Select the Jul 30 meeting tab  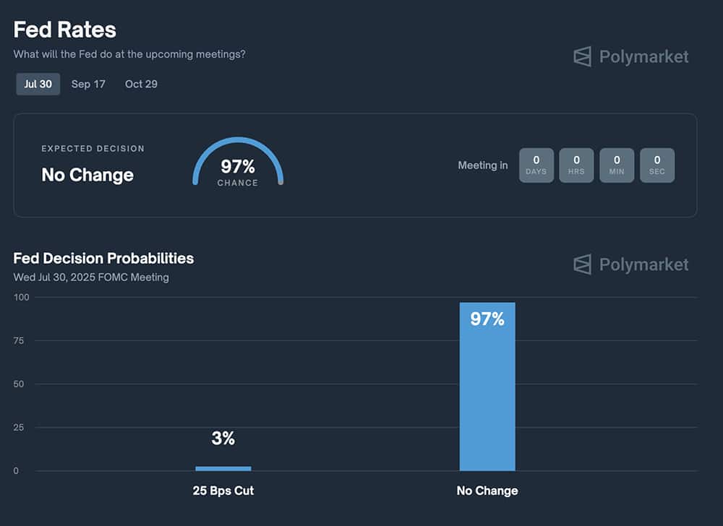(x=38, y=84)
